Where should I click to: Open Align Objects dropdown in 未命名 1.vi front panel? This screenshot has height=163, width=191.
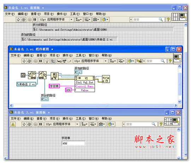[x=79, y=19]
